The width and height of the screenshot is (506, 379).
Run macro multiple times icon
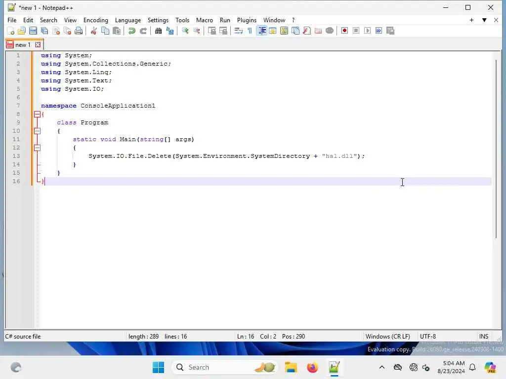point(379,31)
